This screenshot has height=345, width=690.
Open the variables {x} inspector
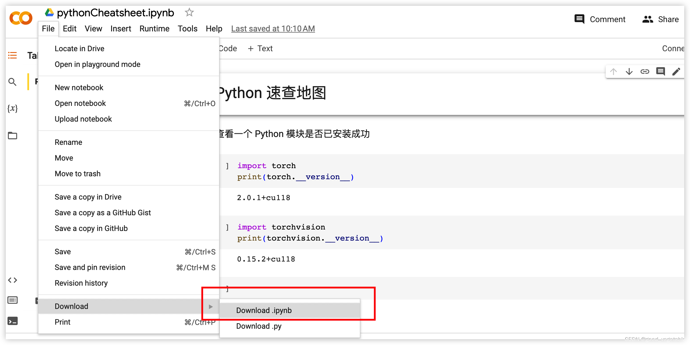13,109
